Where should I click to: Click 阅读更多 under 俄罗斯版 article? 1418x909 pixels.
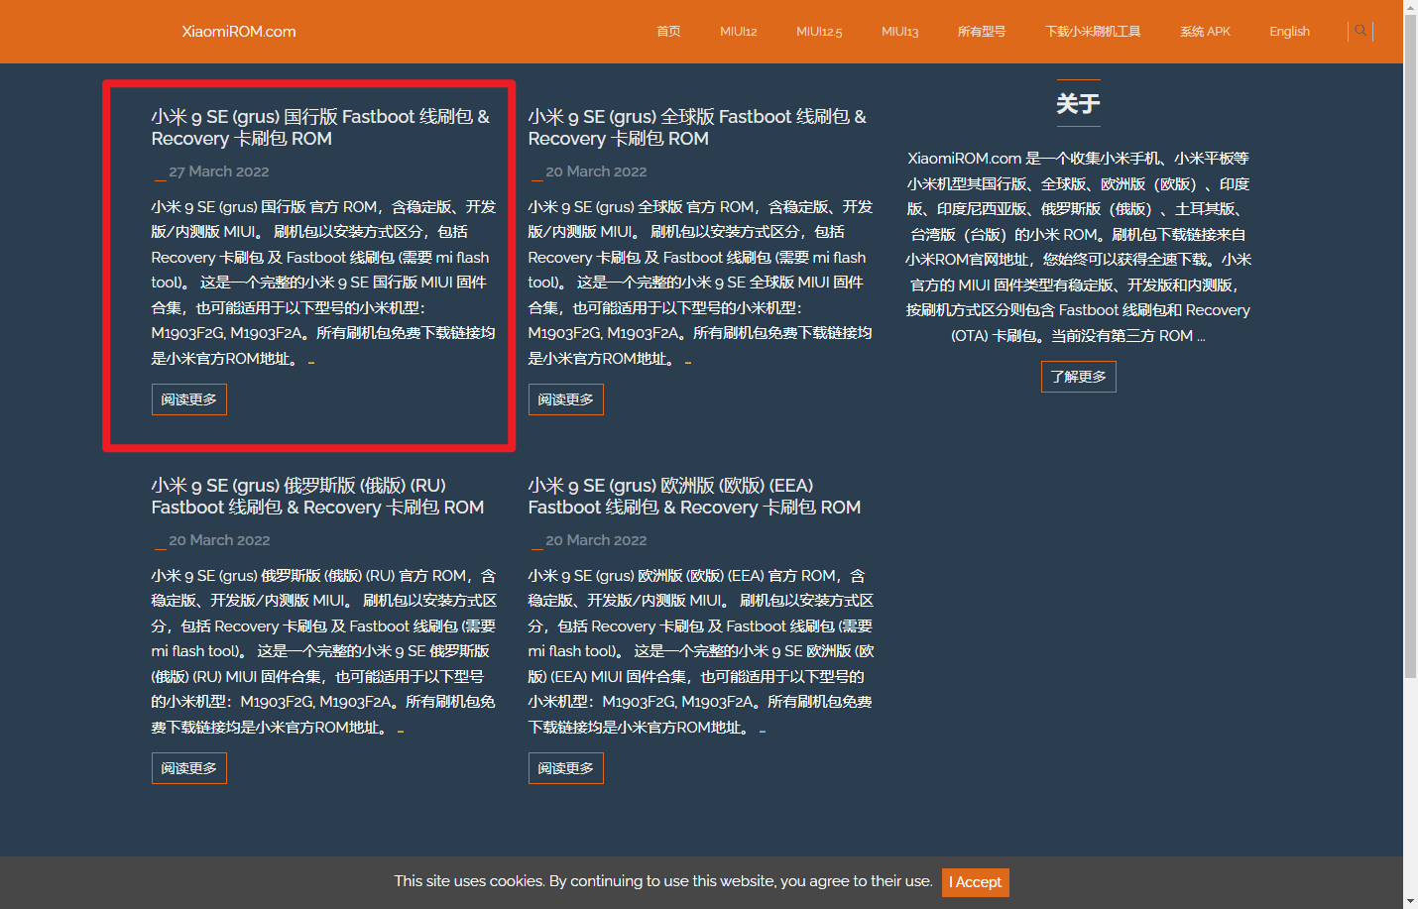[x=189, y=768]
